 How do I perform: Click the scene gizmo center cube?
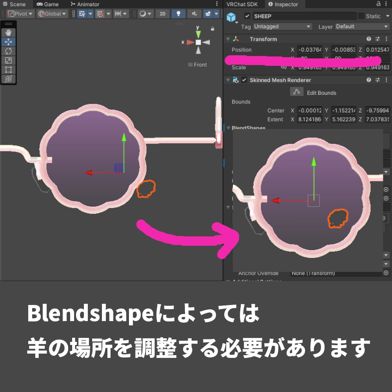[198, 42]
